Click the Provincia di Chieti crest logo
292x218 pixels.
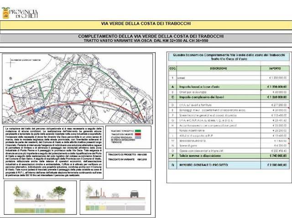6,13
